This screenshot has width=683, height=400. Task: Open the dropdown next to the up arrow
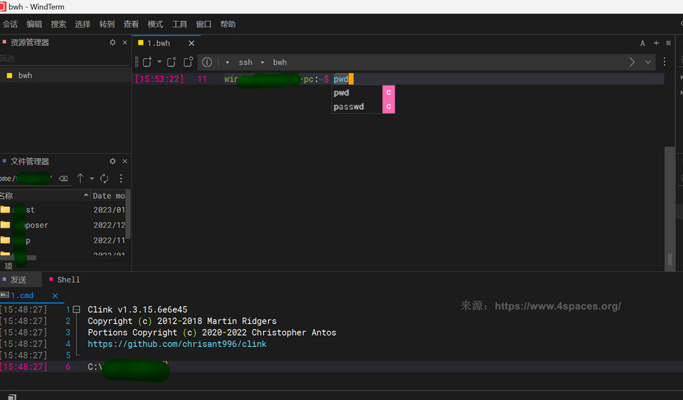91,178
